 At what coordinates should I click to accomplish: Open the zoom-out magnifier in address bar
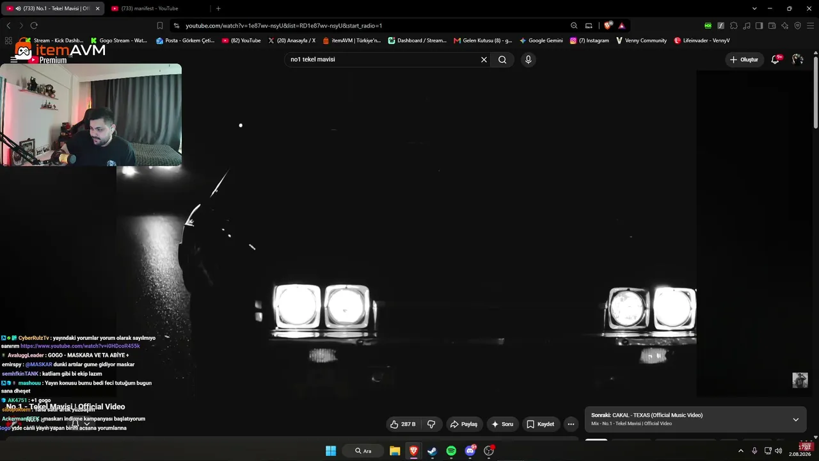point(574,26)
